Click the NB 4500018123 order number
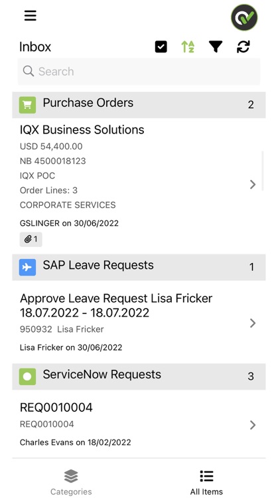The height and width of the screenshot is (498, 280). [52, 161]
